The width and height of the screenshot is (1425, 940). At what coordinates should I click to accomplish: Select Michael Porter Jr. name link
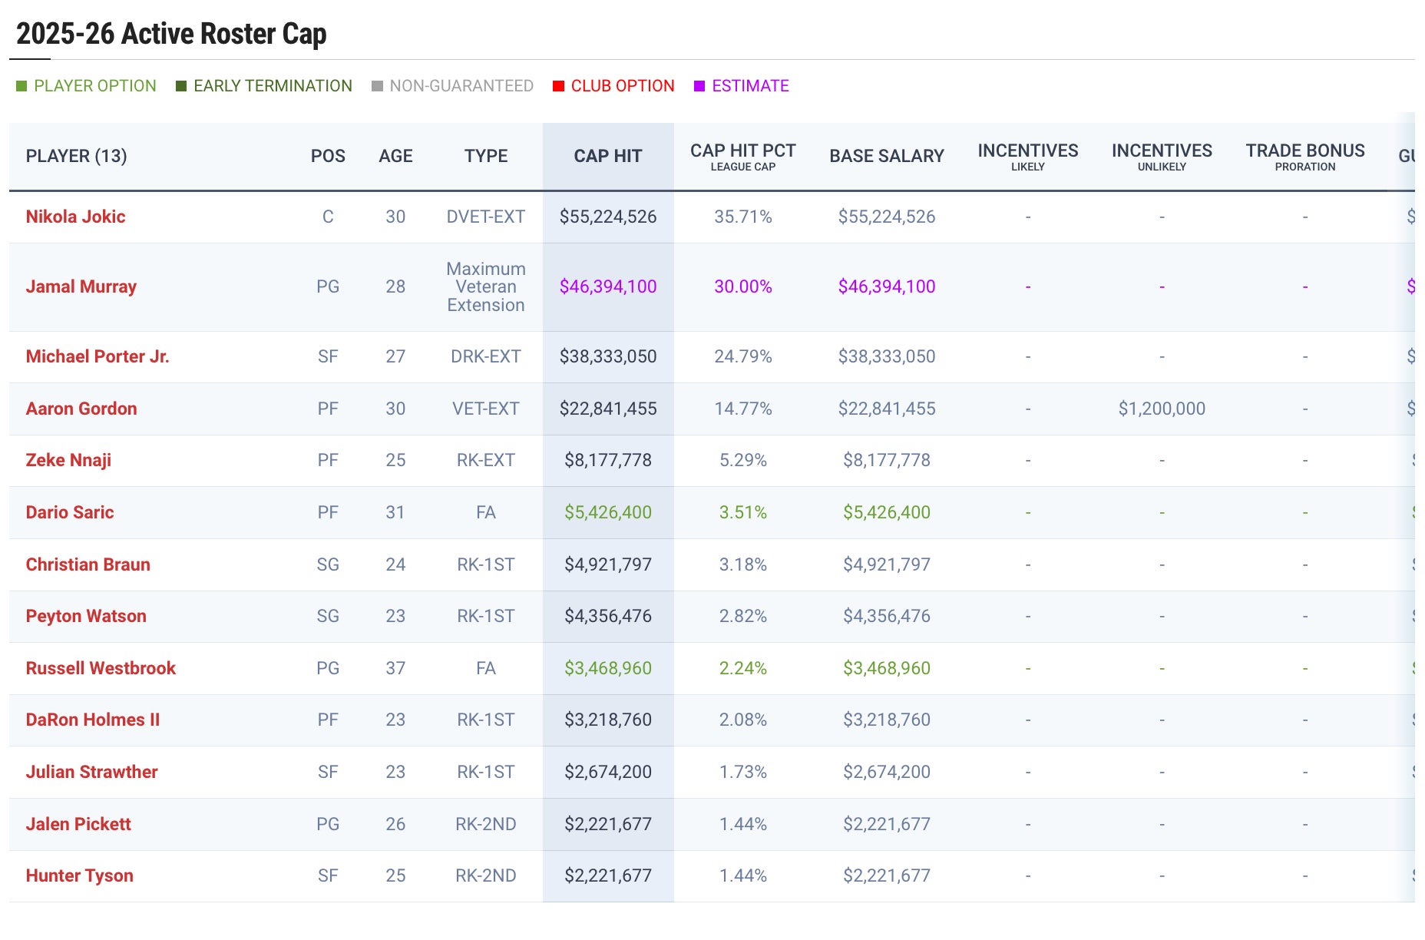tap(98, 356)
